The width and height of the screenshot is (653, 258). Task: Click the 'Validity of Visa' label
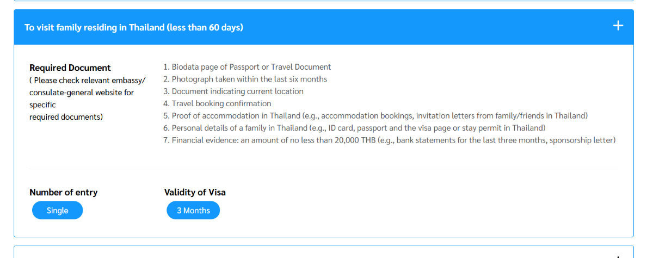195,192
